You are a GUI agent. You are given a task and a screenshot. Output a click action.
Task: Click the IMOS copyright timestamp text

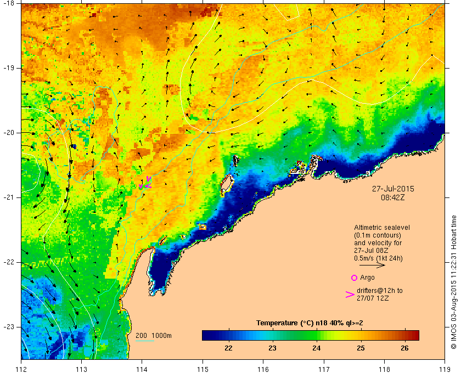(x=453, y=282)
